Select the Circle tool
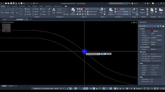This screenshot has width=165, height=92. point(12,11)
